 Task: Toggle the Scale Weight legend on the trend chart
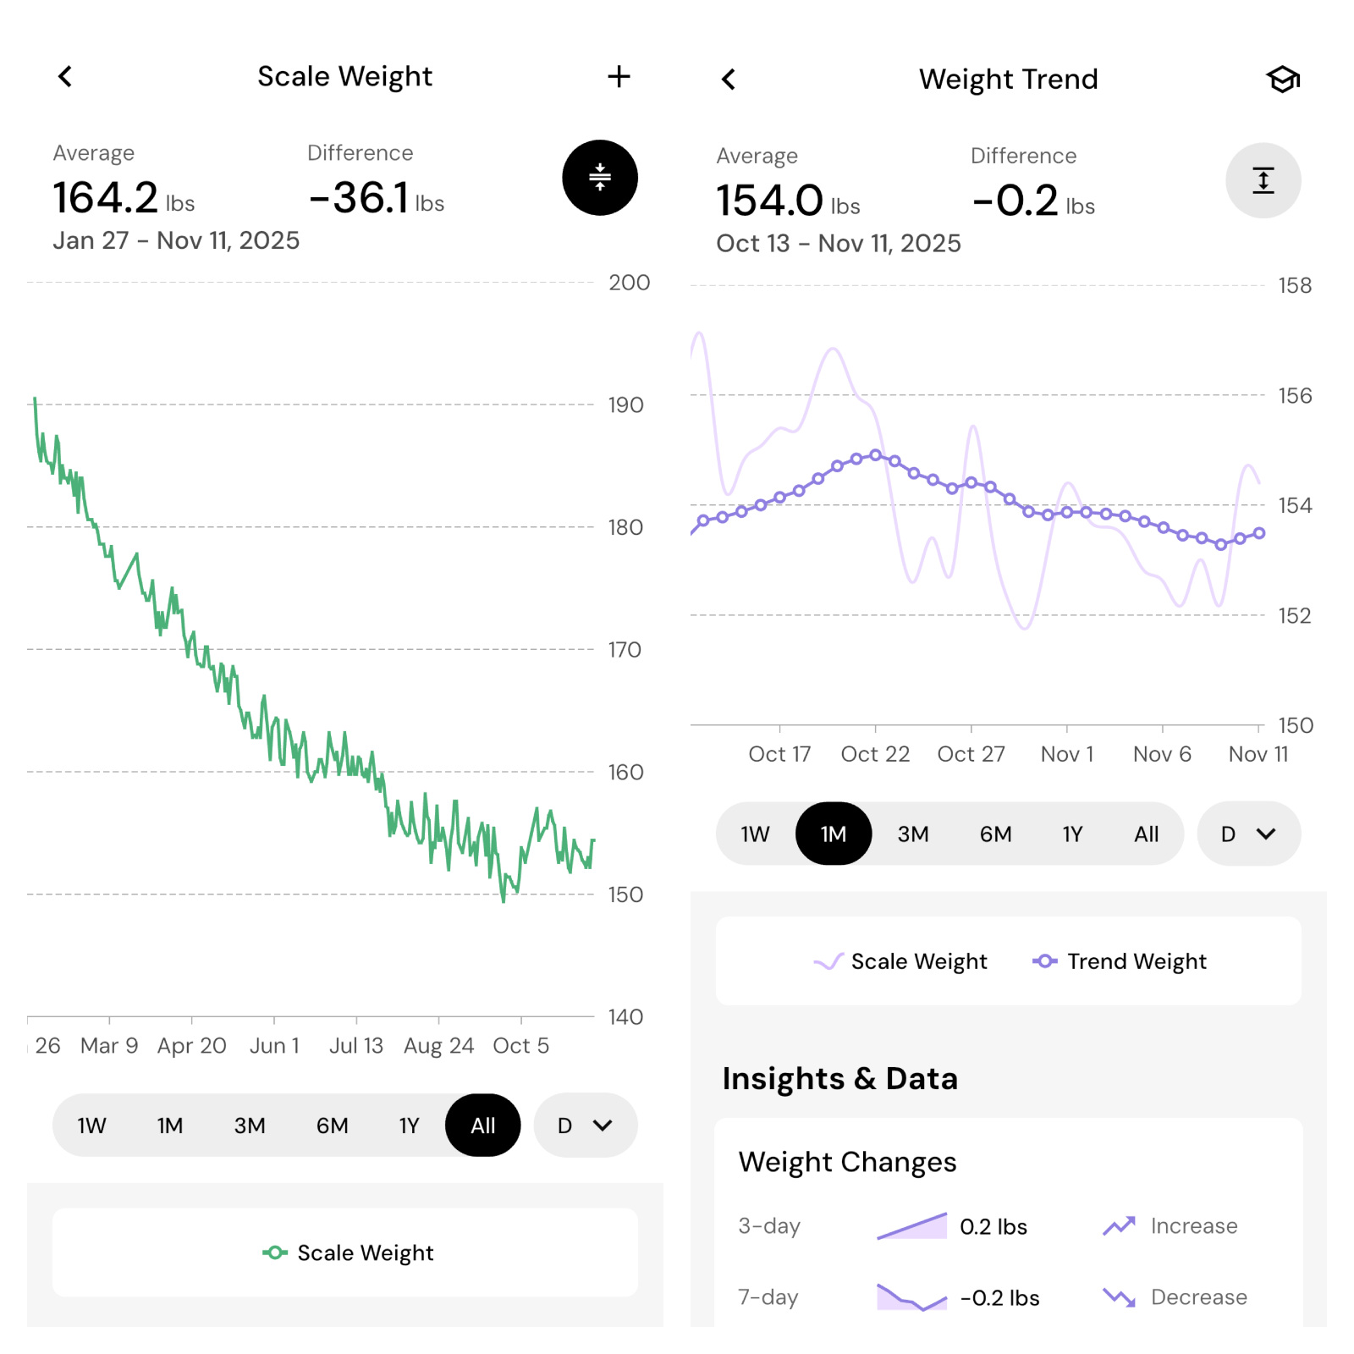[x=900, y=960]
